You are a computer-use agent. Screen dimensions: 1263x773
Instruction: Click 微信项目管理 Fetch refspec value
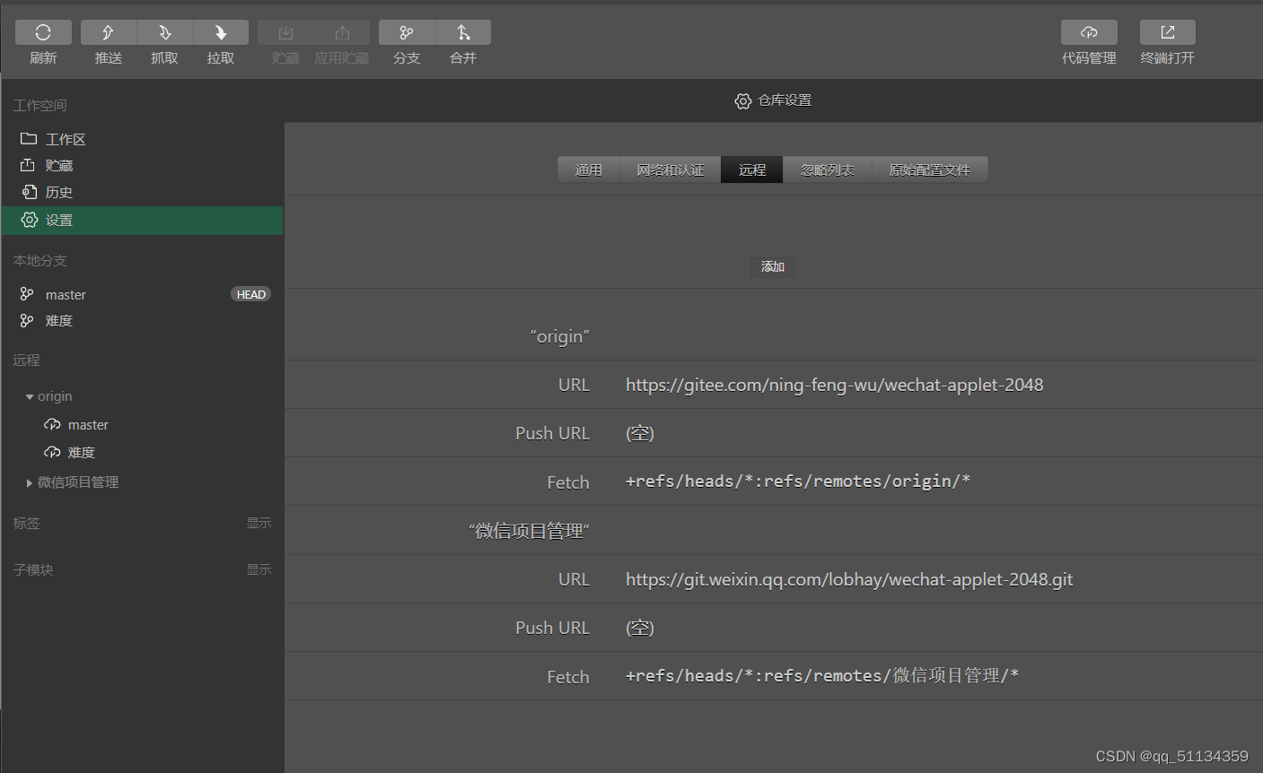coord(822,676)
